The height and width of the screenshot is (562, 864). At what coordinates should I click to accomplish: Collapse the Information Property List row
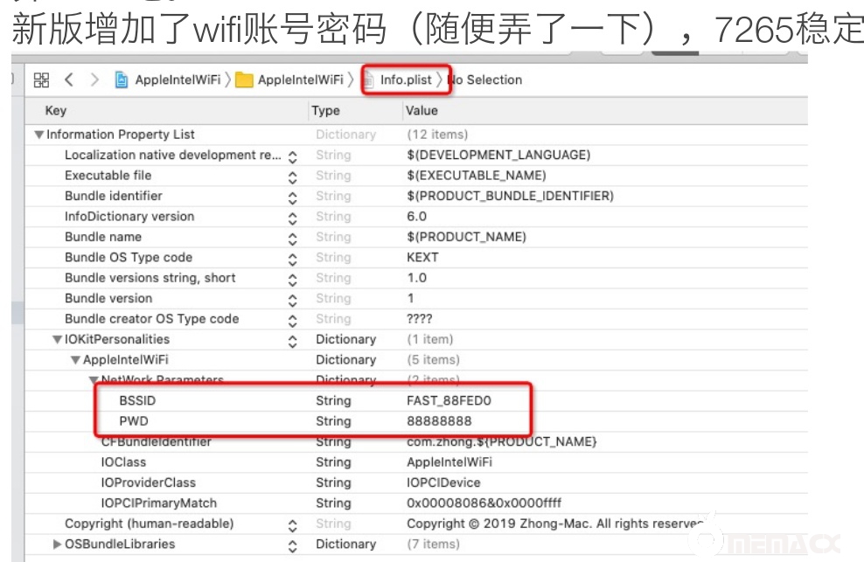pyautogui.click(x=38, y=135)
